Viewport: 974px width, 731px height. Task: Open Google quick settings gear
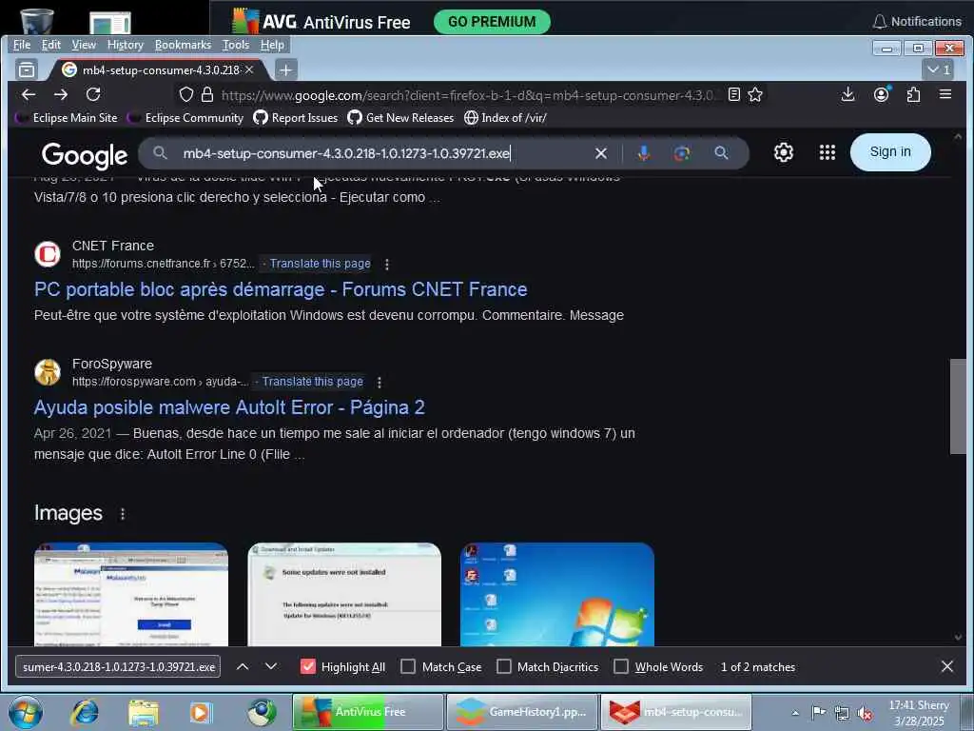[x=784, y=152]
